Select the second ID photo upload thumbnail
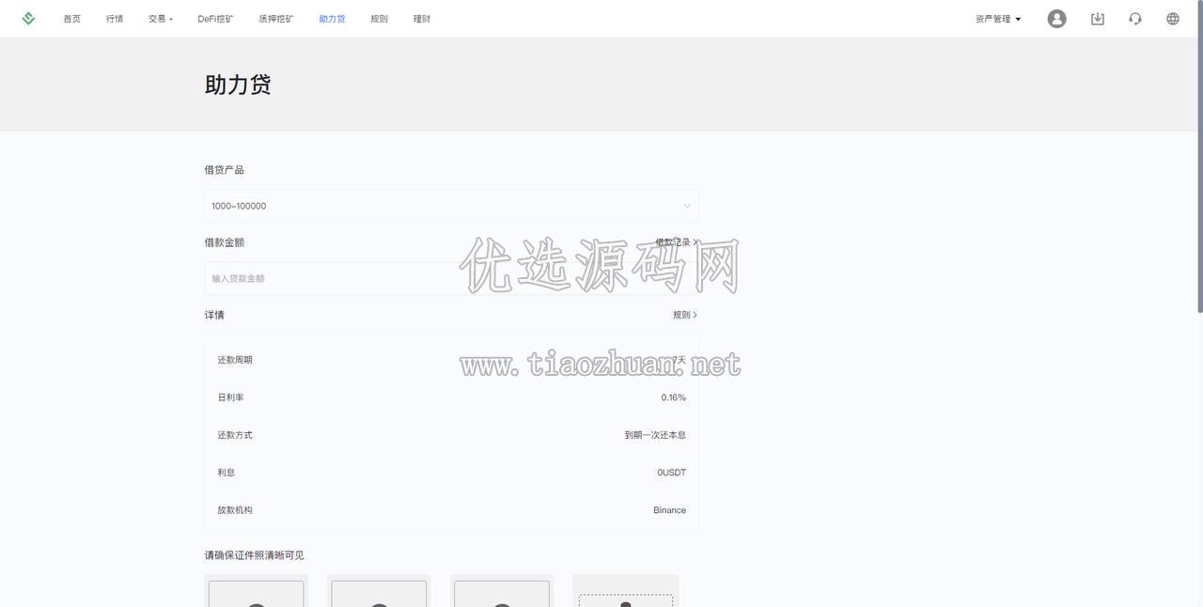 [379, 591]
